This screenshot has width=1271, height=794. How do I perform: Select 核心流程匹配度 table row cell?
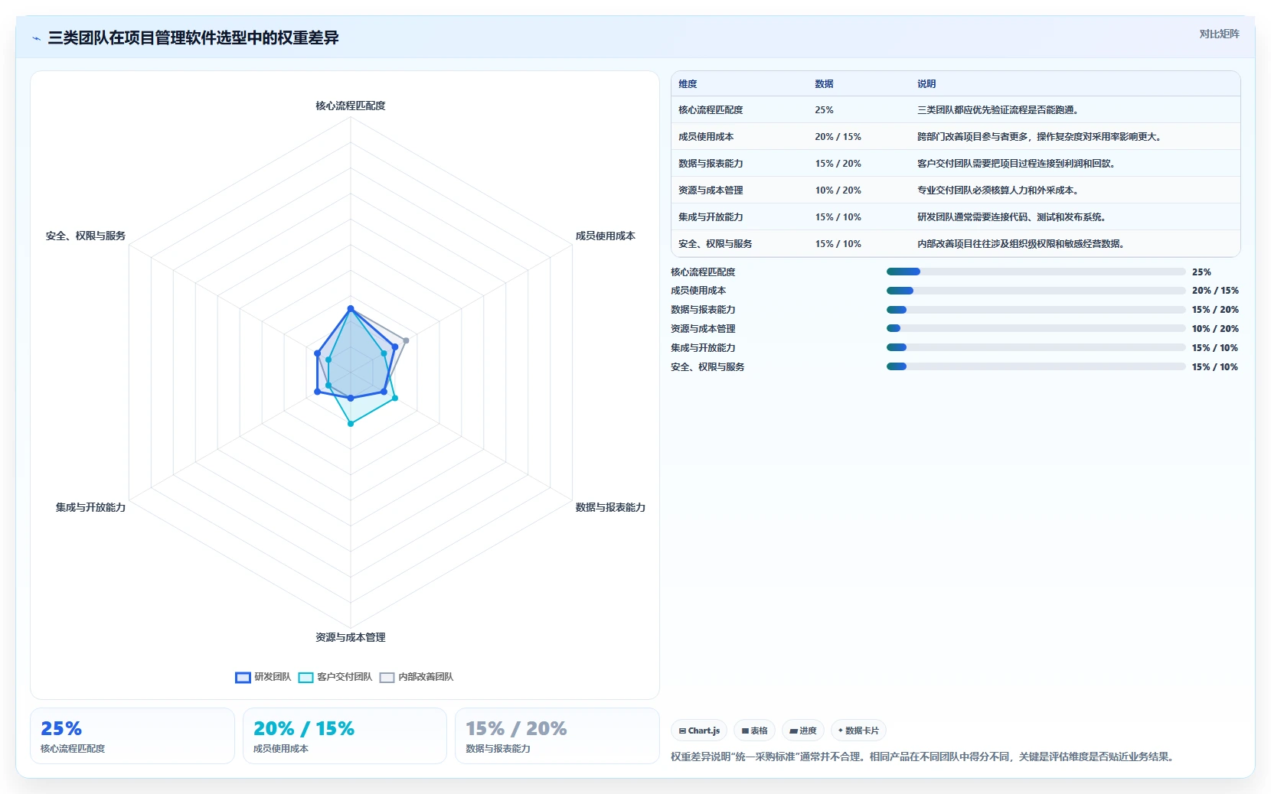(711, 110)
